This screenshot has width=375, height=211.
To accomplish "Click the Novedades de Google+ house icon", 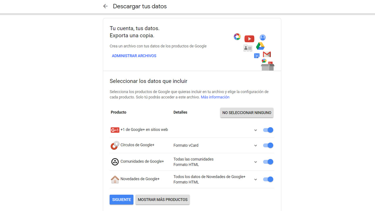I will point(115,179).
